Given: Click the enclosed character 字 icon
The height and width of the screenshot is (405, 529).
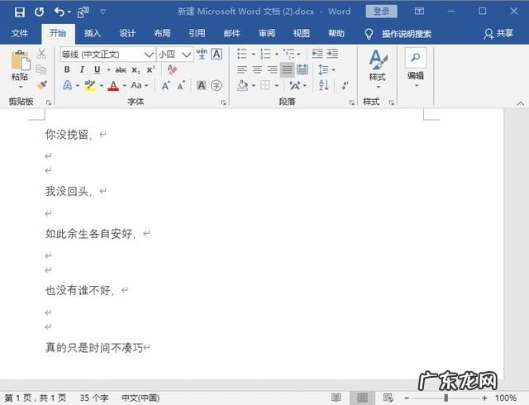Looking at the screenshot, I should tap(217, 85).
